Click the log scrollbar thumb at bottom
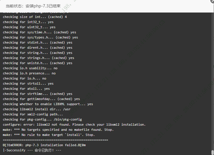The height and width of the screenshot is (155, 214). click(213, 152)
